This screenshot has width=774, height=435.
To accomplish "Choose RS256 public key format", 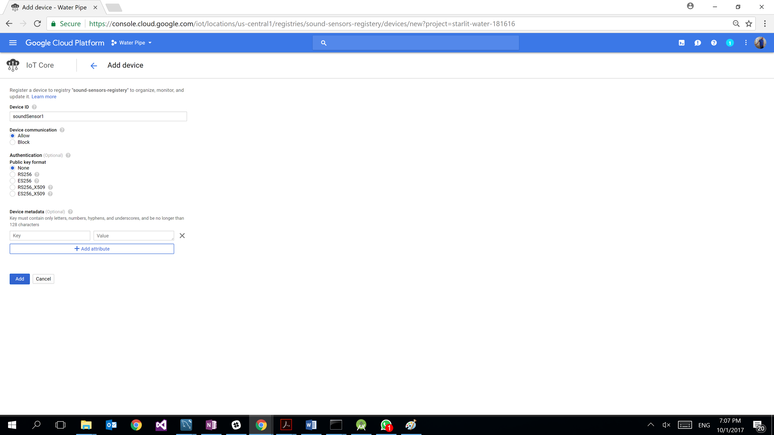I will [x=13, y=174].
